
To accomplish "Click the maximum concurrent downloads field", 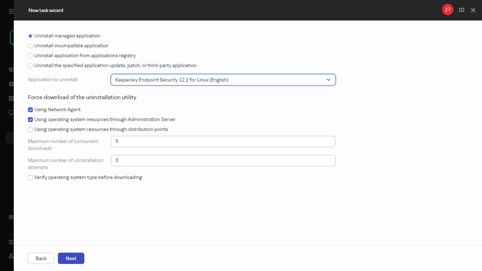I will [x=223, y=141].
